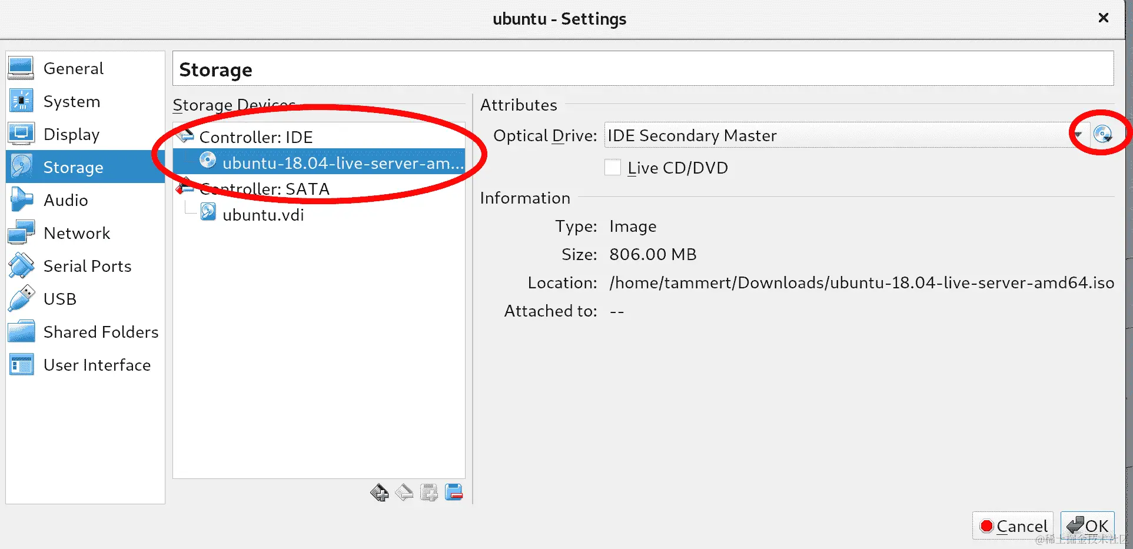1133x549 pixels.
Task: Click the Display screen icon
Action: tap(21, 134)
